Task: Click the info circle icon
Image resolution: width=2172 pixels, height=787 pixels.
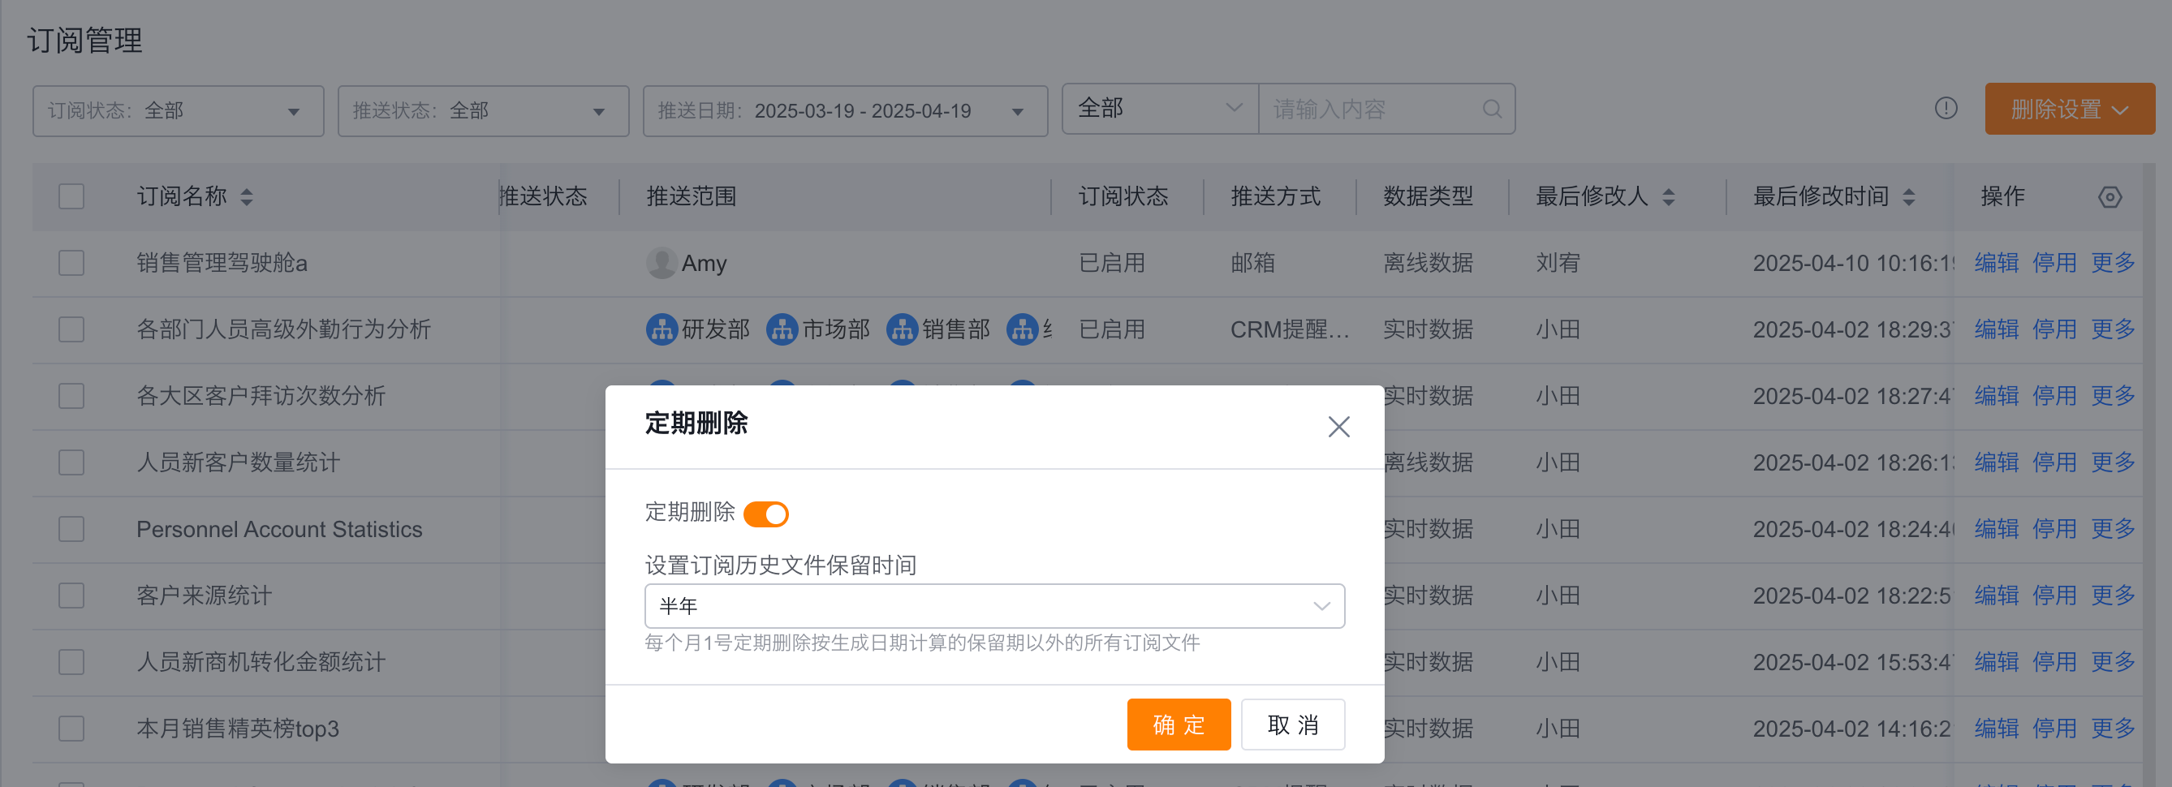Action: pos(1946,109)
